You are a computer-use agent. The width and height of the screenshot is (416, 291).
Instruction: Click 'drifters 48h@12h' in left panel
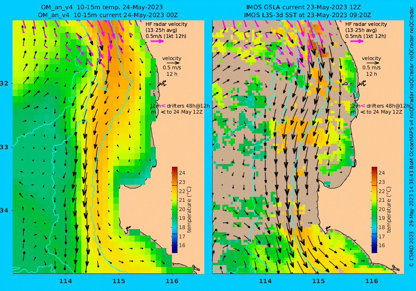188,106
